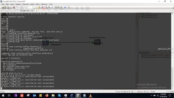Select the CiscoNX-OSv7.3.0-2 session tab

pyautogui.click(x=27, y=11)
